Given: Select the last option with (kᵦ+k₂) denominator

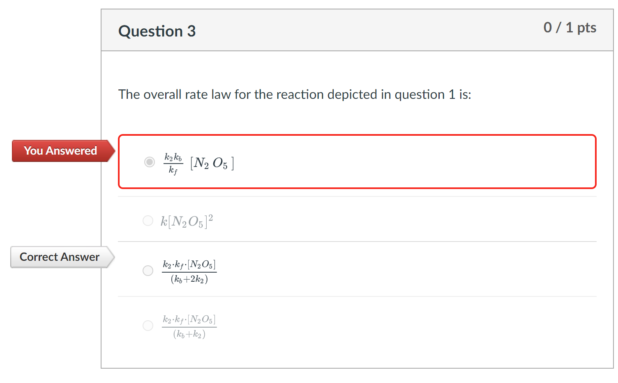Looking at the screenshot, I should (148, 326).
